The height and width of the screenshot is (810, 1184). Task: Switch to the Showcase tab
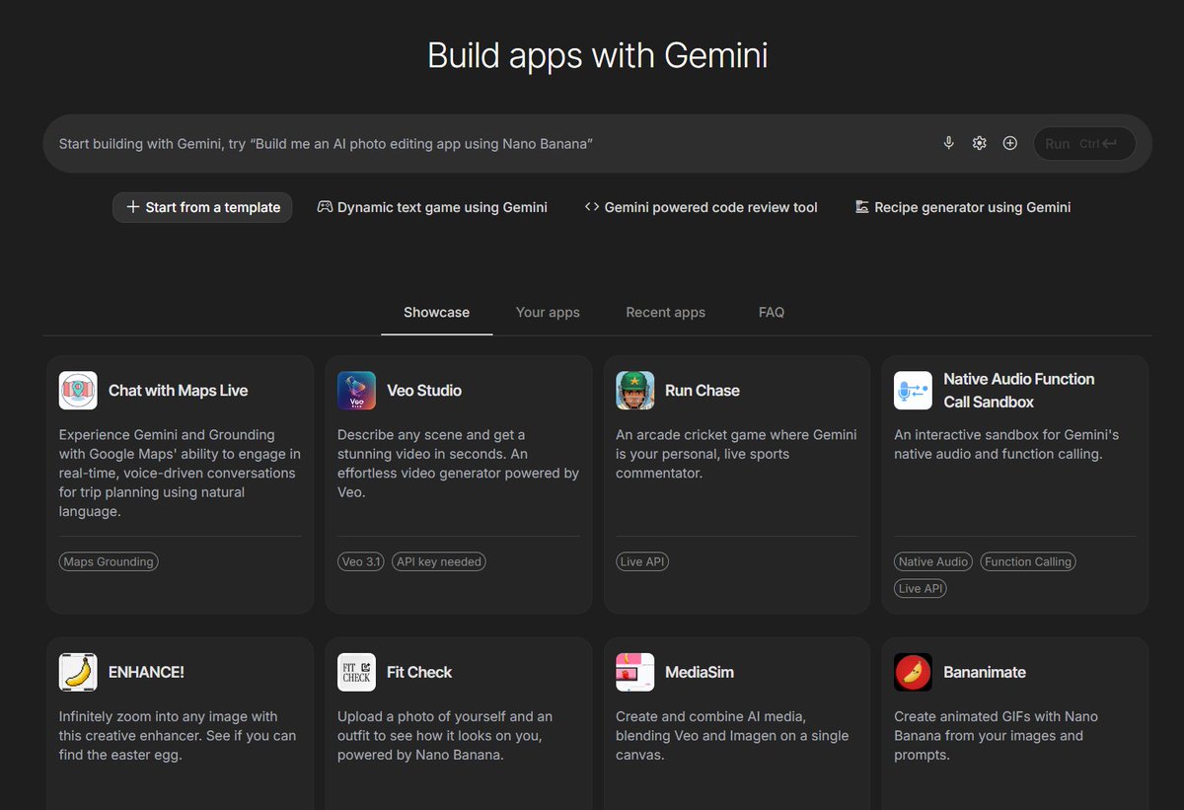point(436,312)
